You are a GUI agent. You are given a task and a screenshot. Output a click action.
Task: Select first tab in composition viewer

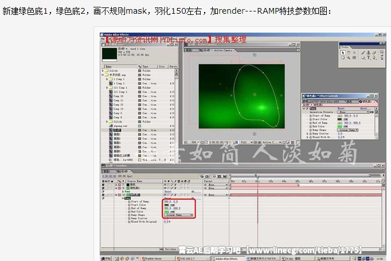191,50
